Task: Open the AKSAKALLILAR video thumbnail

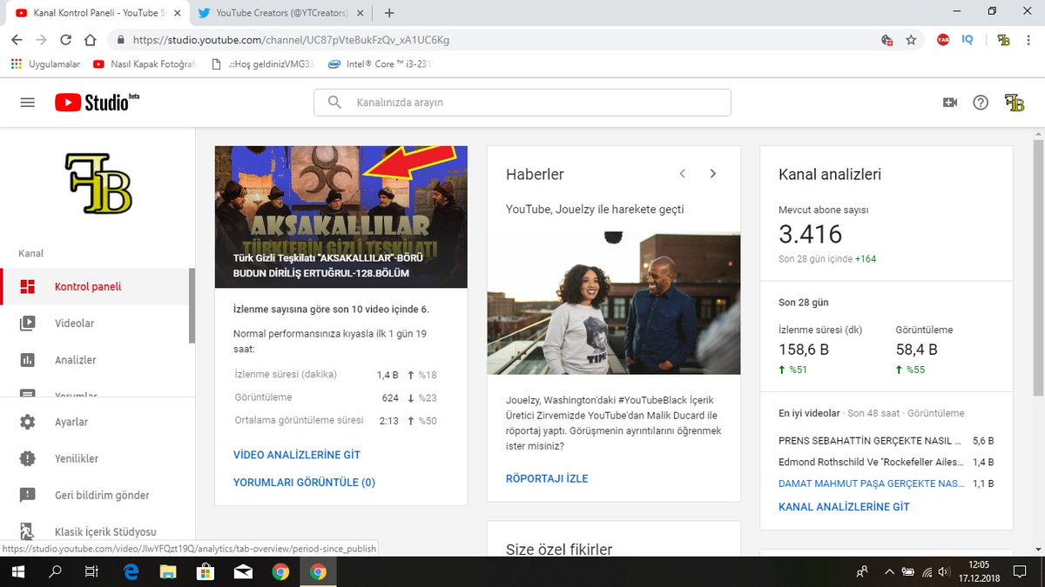Action: point(341,217)
